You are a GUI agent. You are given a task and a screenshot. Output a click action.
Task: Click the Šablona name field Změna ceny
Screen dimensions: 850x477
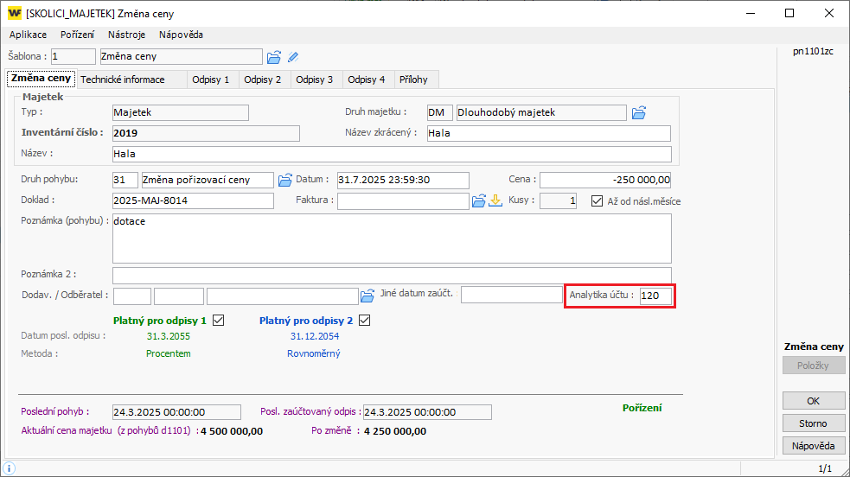coord(181,56)
